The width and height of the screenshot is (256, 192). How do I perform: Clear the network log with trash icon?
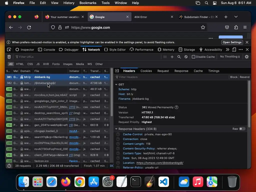[x=9, y=57]
